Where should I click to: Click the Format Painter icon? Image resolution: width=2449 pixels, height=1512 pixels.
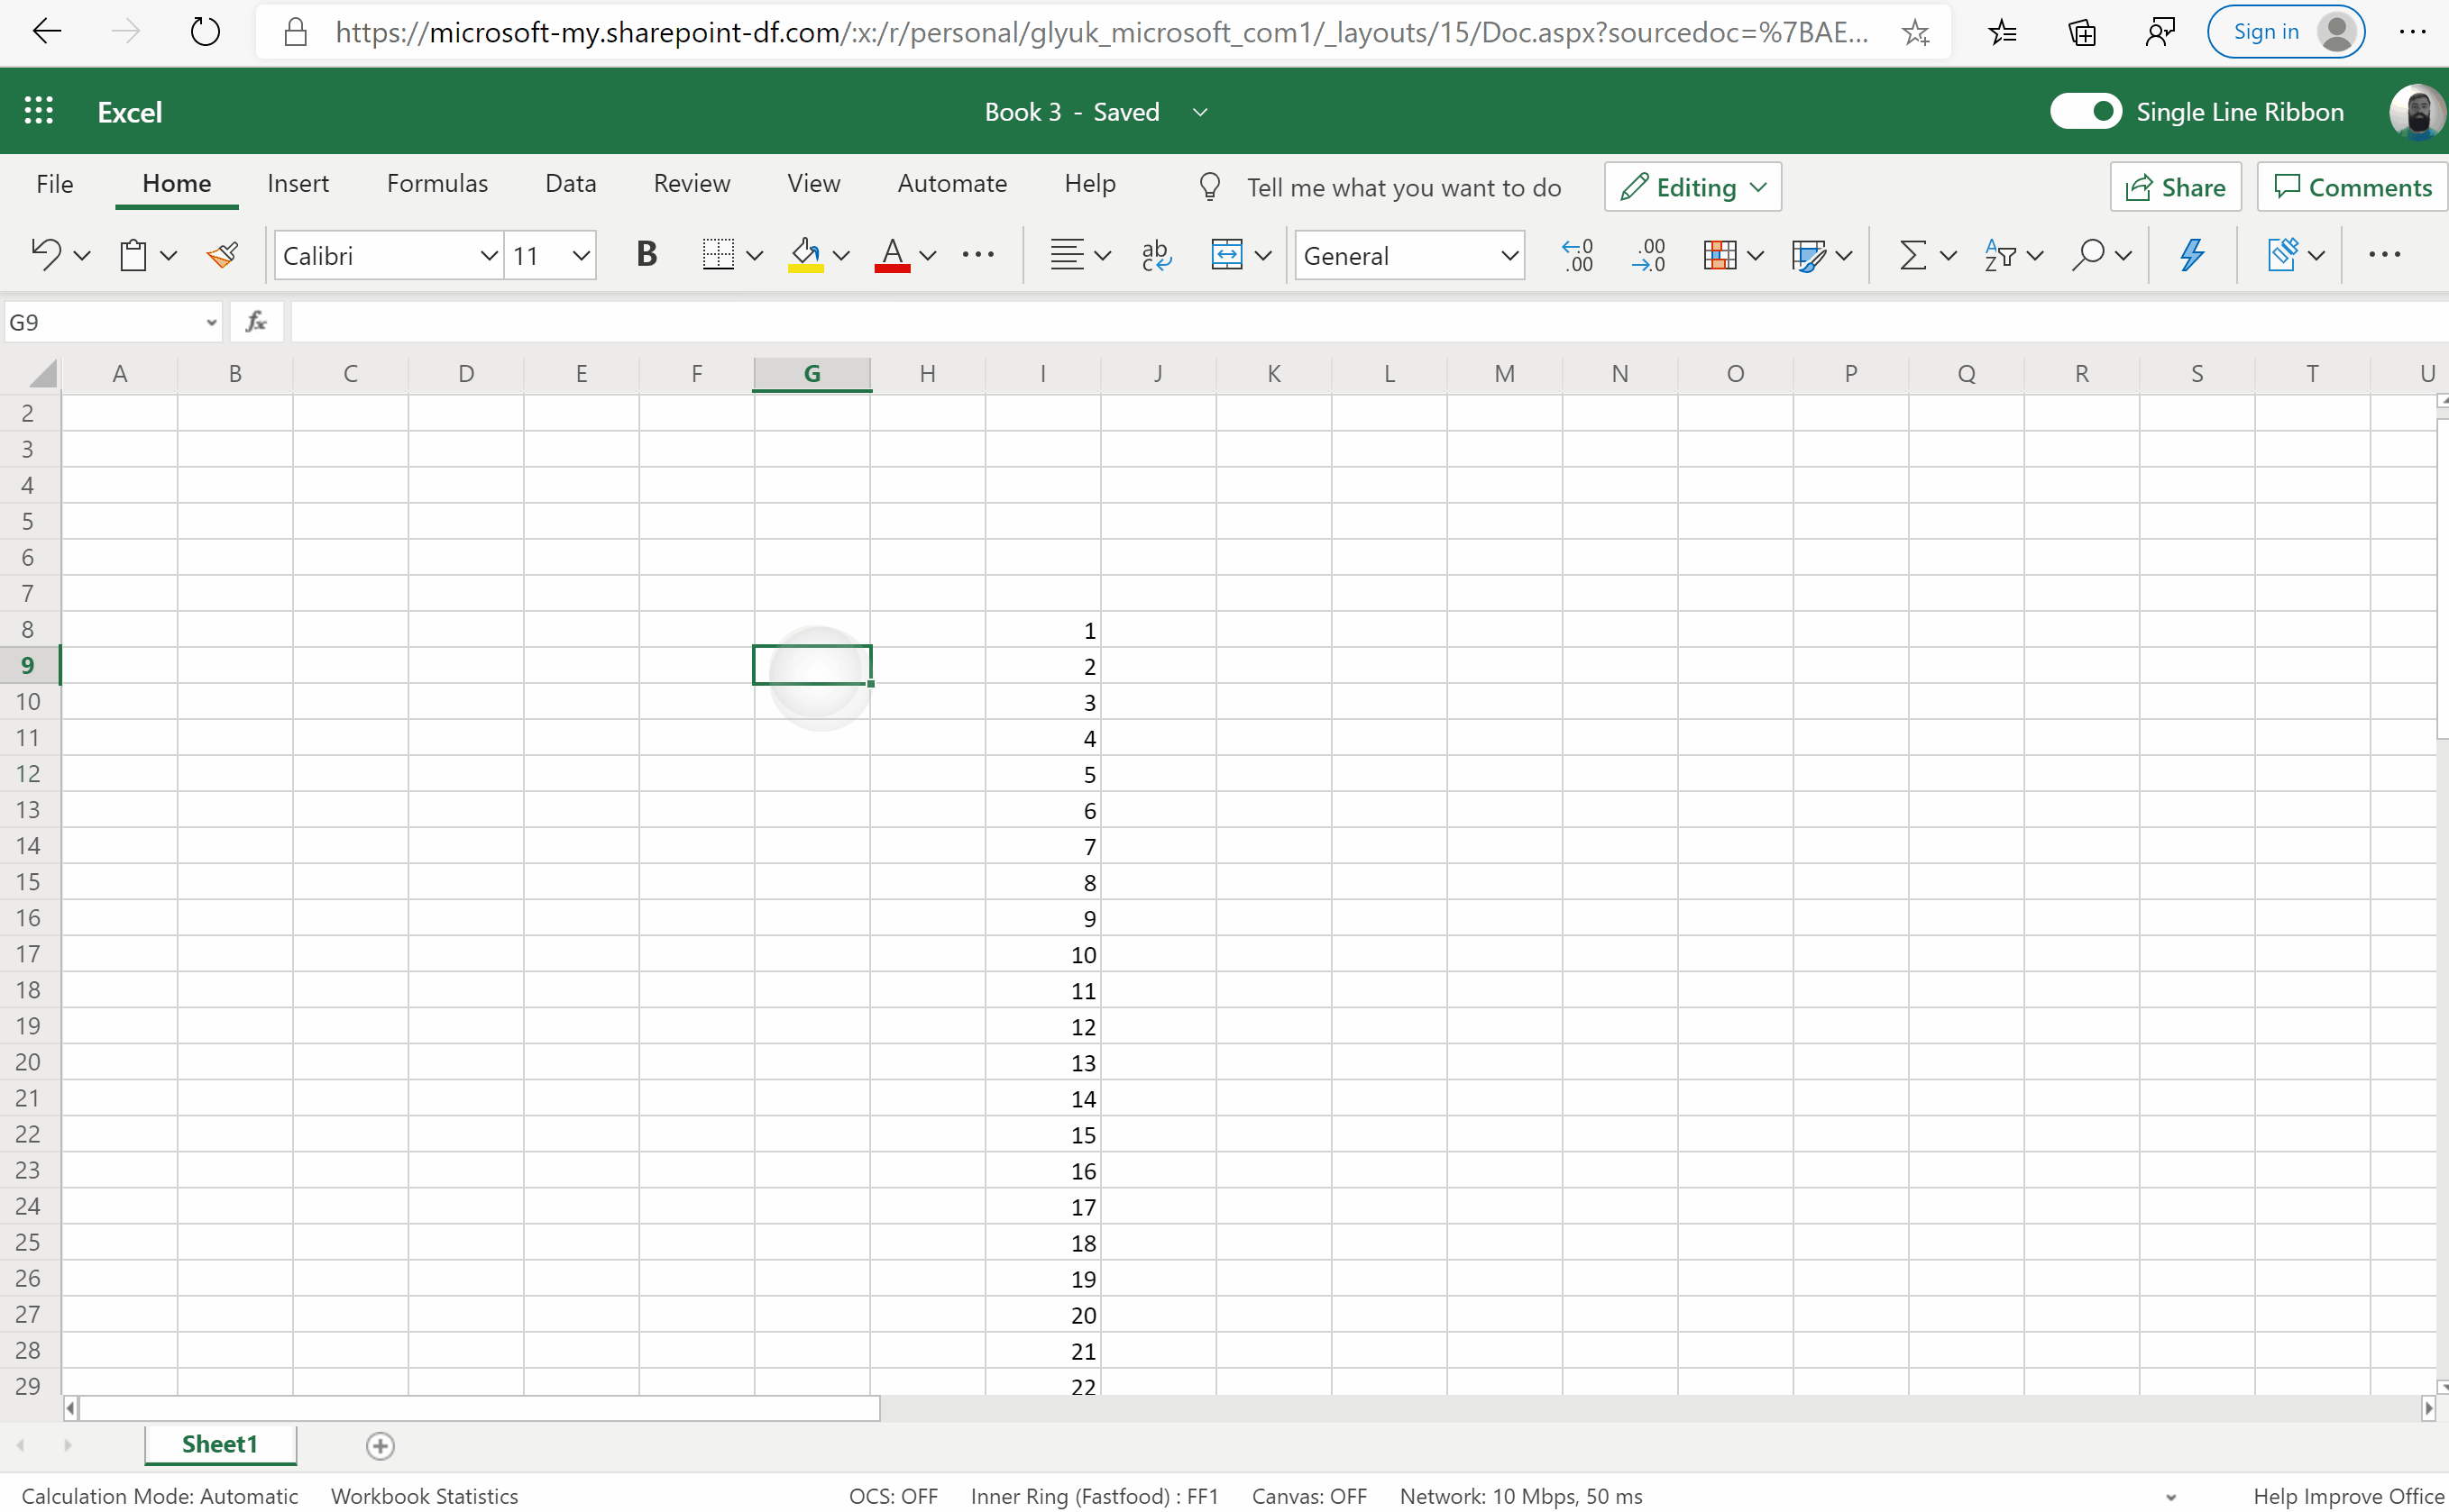click(222, 255)
